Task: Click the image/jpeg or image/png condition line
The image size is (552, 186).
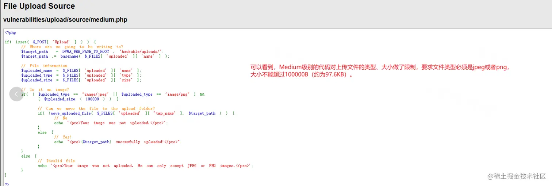Action: point(113,94)
